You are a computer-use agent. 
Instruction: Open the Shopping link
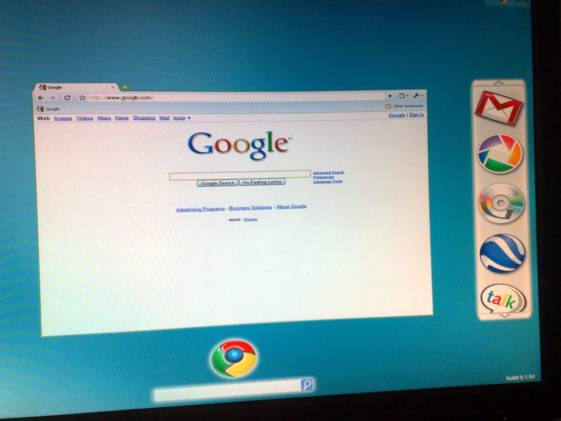[144, 118]
